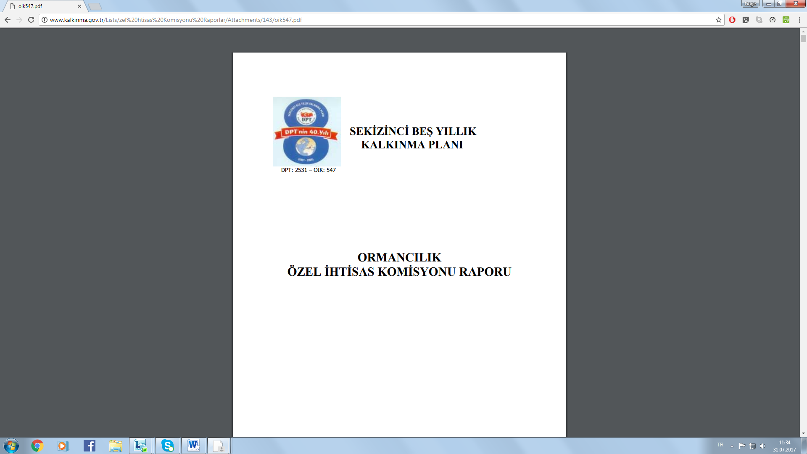View site information icon in address bar

tap(45, 20)
